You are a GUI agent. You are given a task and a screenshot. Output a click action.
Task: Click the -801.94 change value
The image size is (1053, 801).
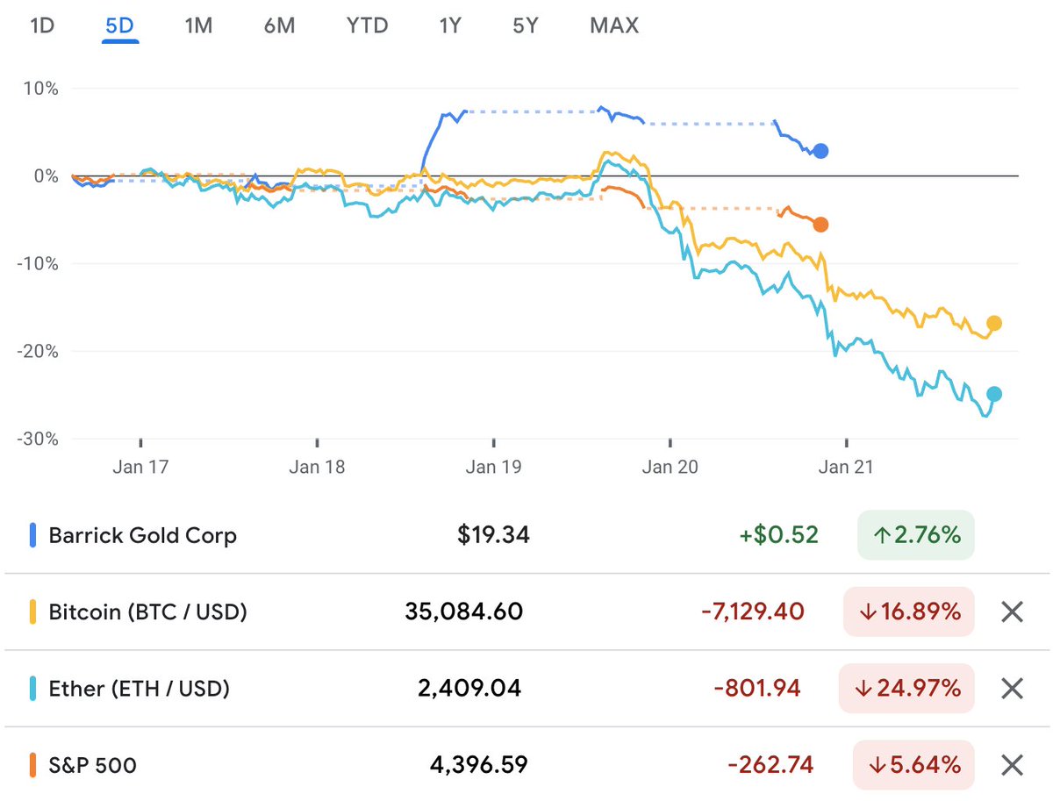757,689
